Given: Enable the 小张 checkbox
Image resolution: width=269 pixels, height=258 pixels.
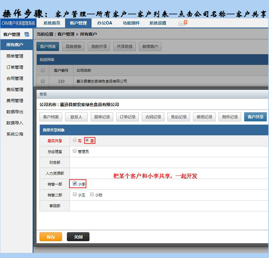Looking at the screenshot, I should (92, 195).
